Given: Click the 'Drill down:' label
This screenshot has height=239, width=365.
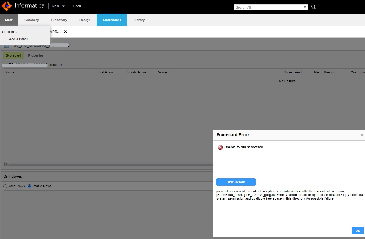Looking at the screenshot, I should tap(13, 176).
